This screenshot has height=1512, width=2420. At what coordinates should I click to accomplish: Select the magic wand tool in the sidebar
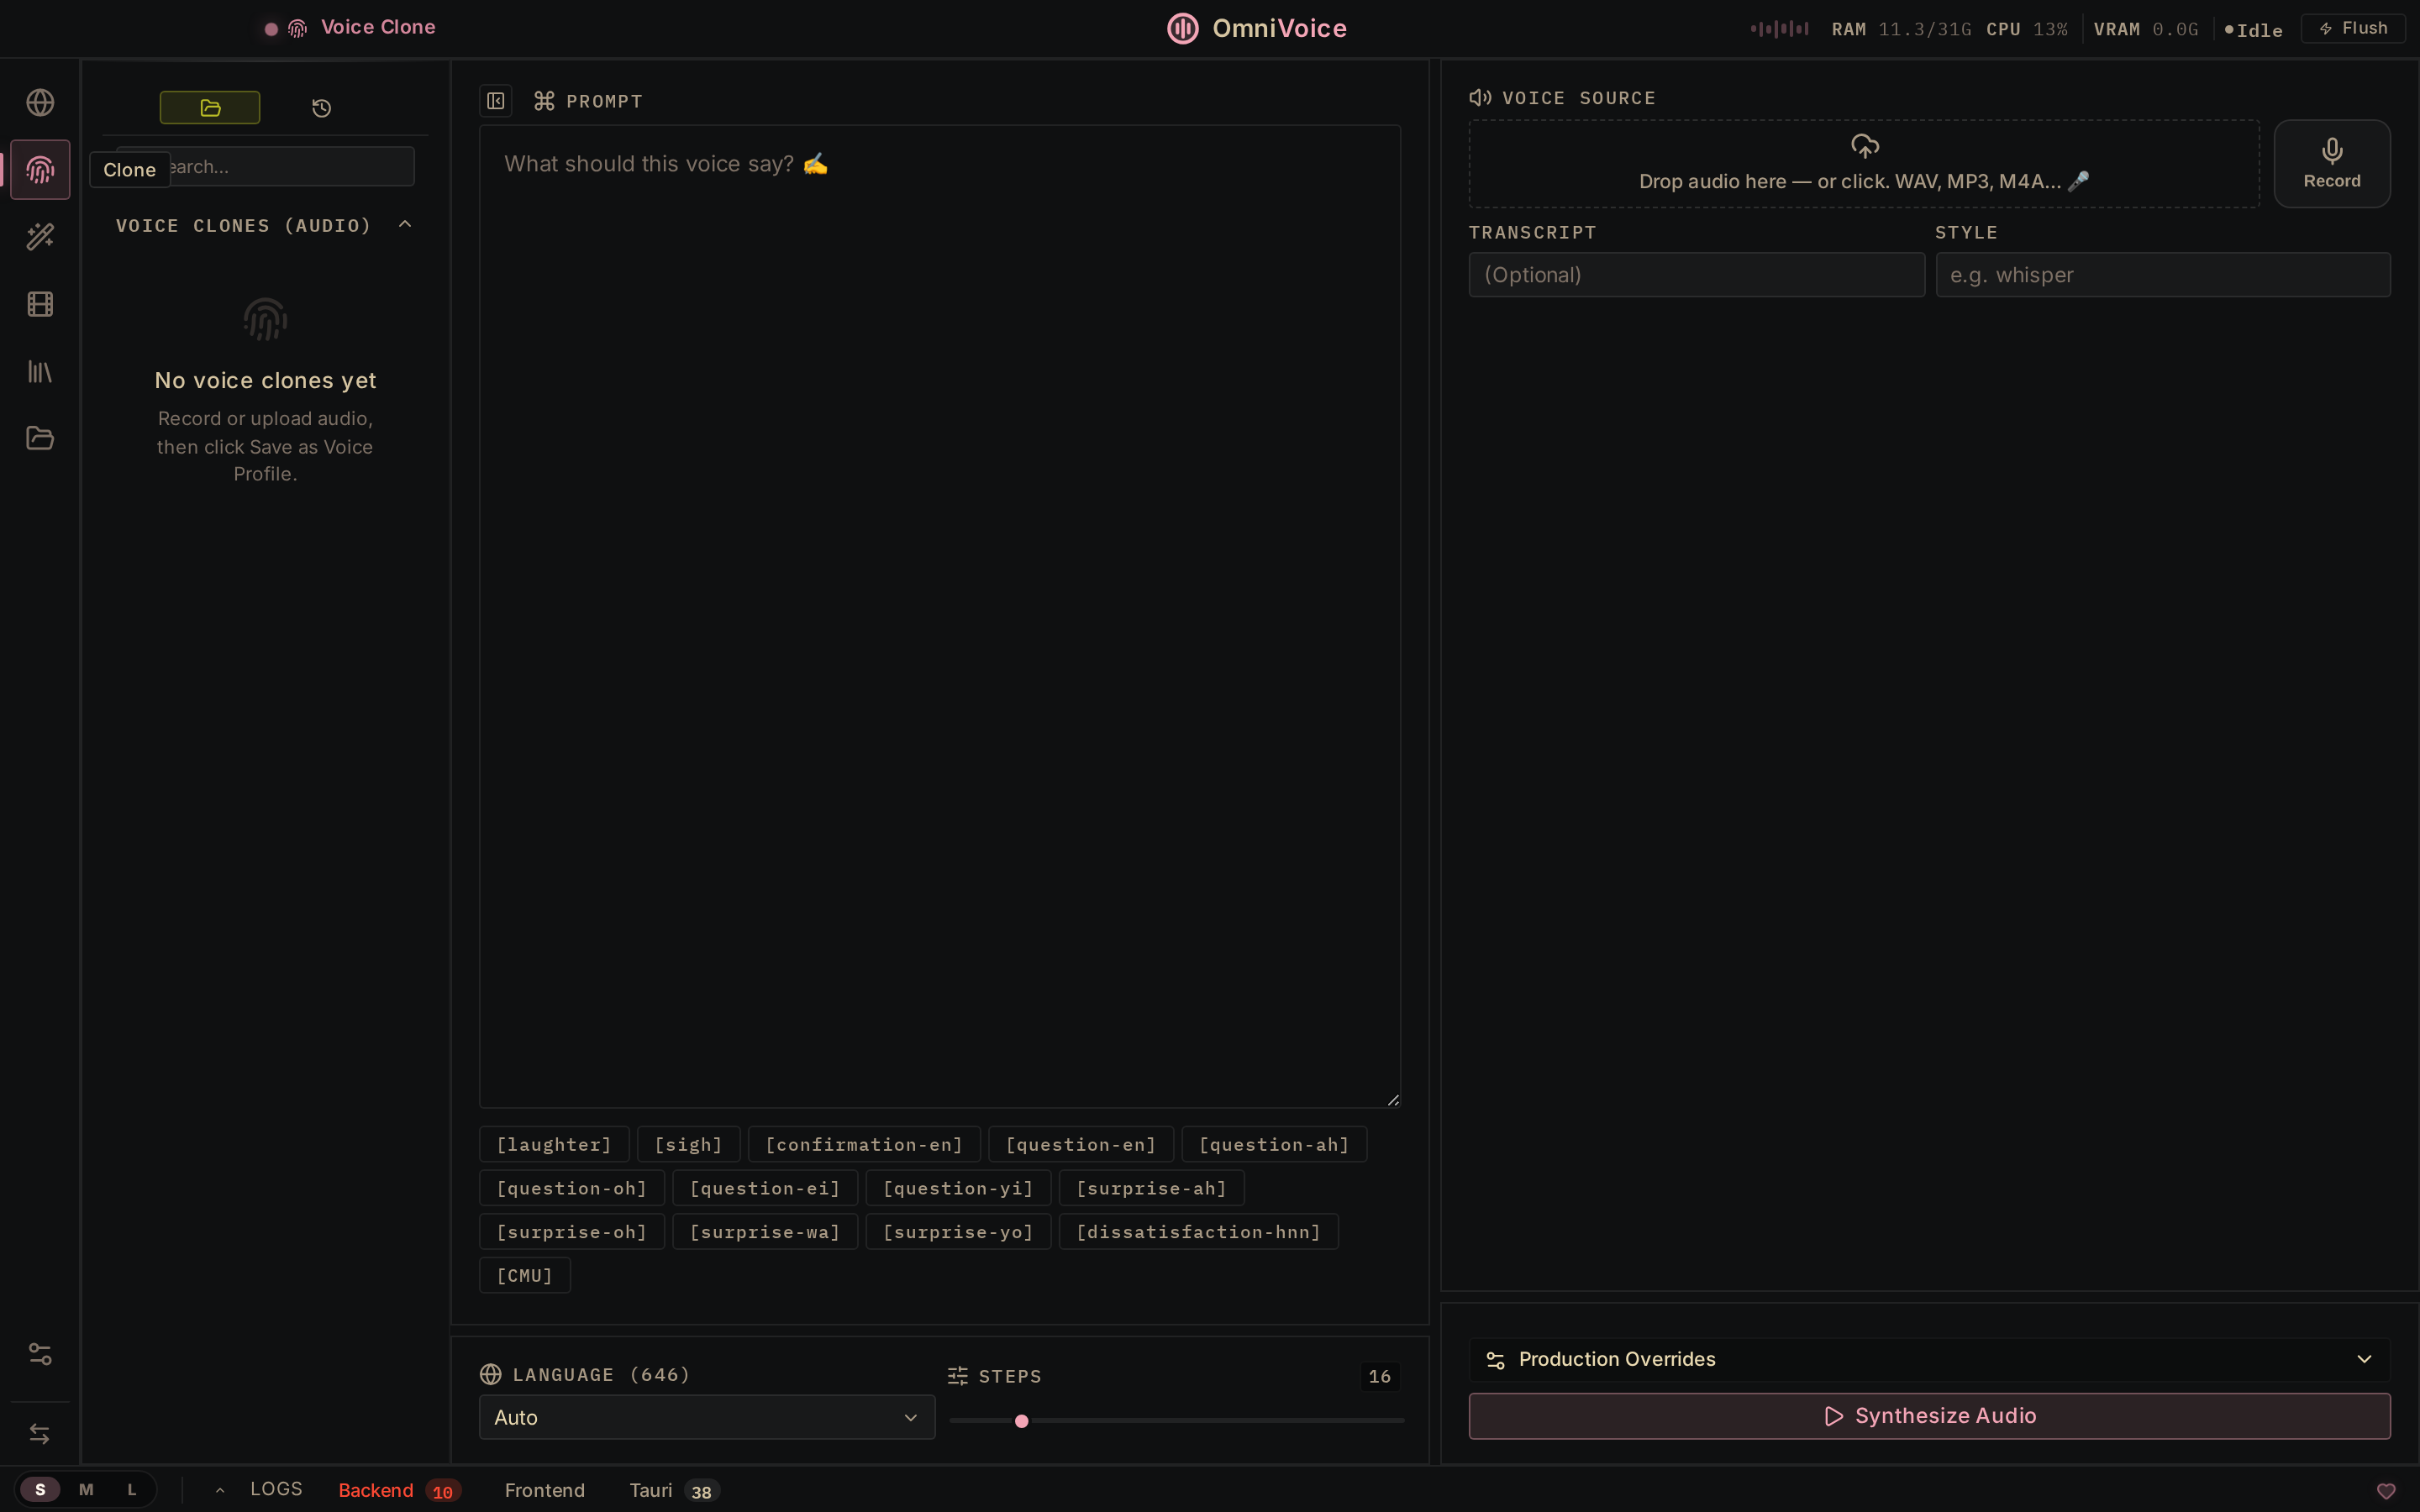tap(39, 236)
